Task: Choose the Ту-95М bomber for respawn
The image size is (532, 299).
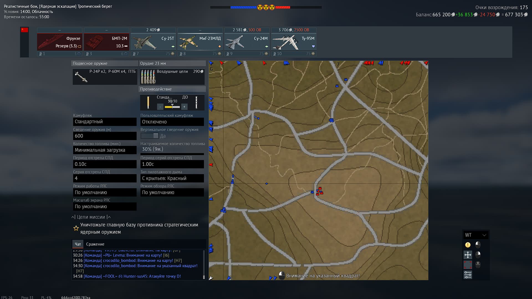Action: pyautogui.click(x=294, y=42)
